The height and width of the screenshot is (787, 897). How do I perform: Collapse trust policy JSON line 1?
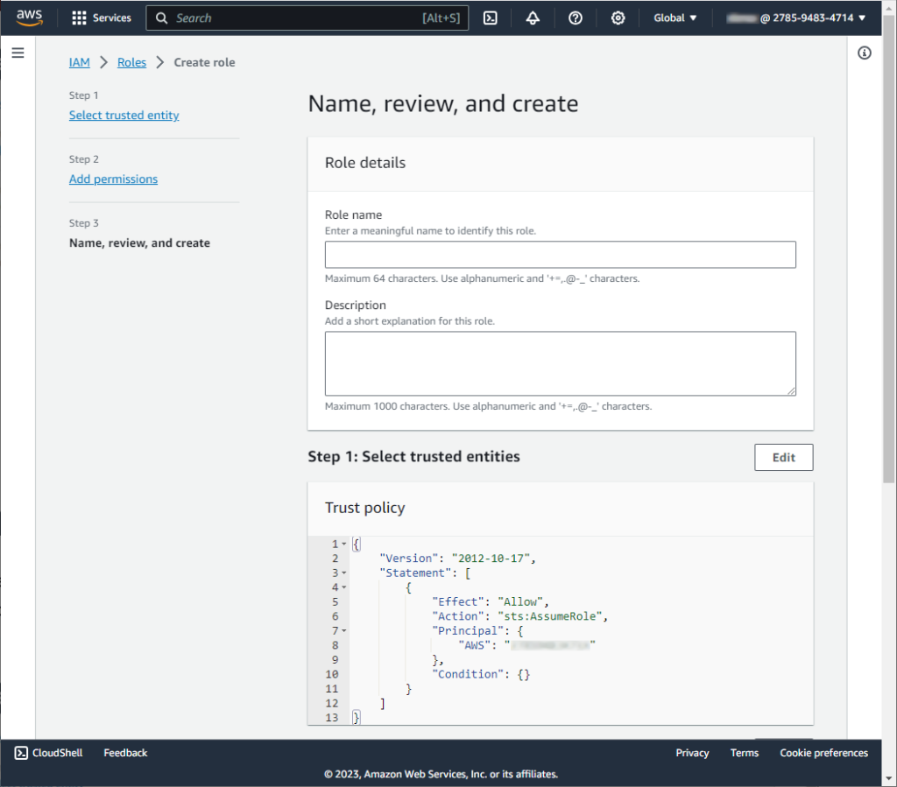[343, 545]
